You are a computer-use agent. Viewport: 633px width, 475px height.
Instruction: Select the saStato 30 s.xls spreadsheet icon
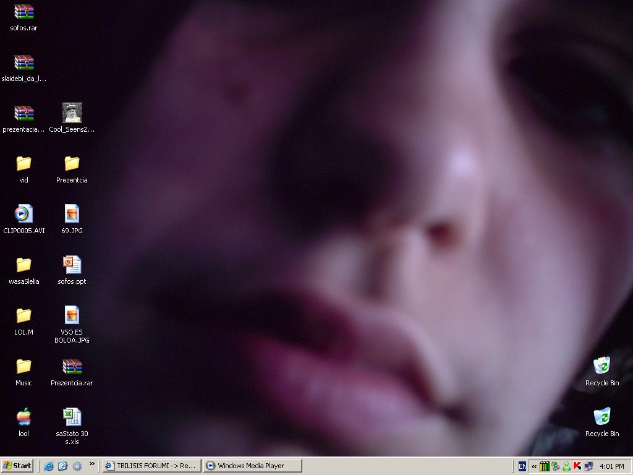pos(72,417)
